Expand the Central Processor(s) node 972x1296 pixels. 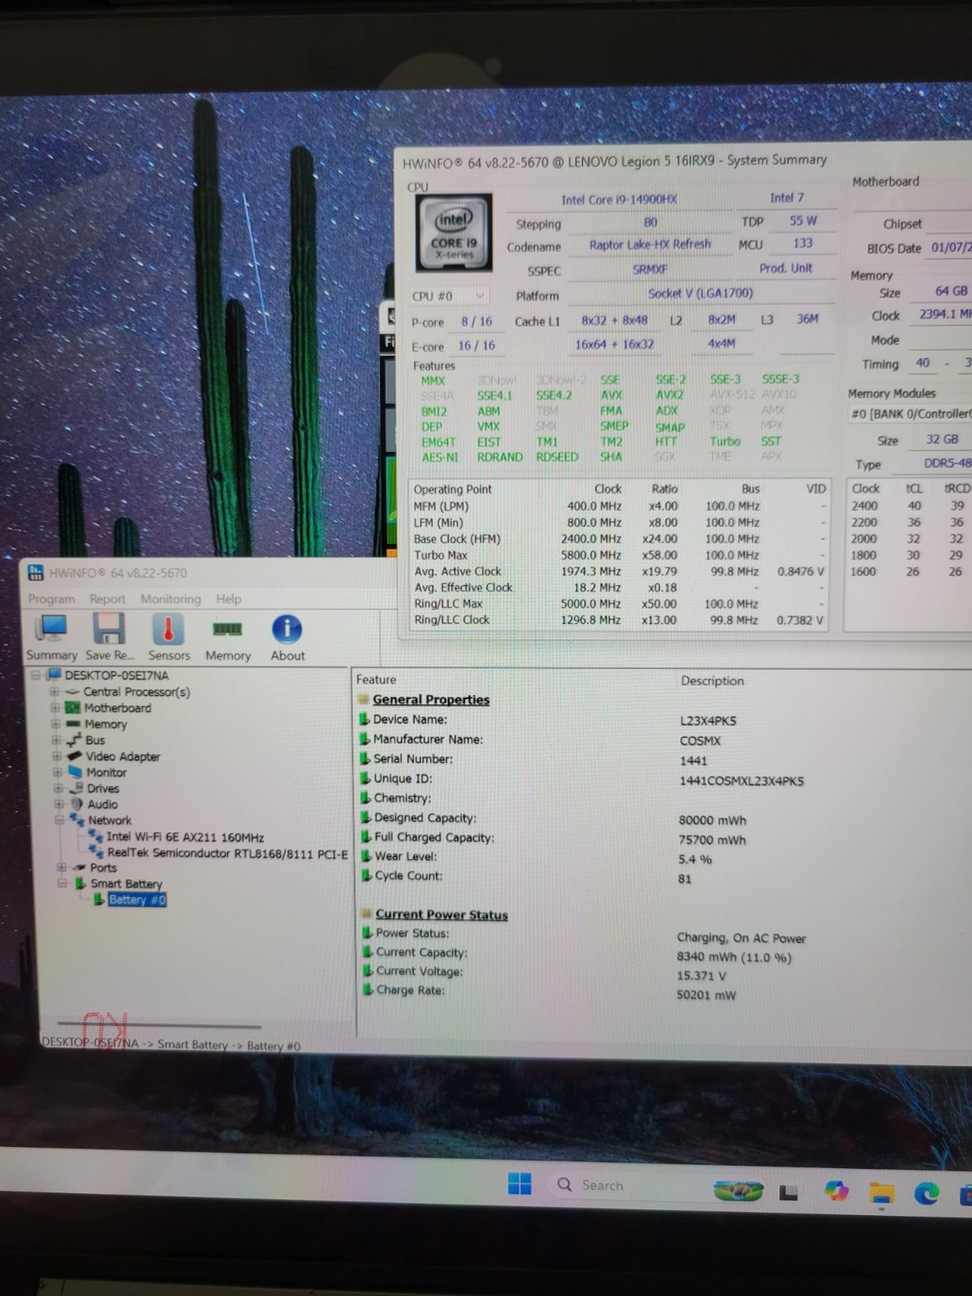click(x=54, y=692)
